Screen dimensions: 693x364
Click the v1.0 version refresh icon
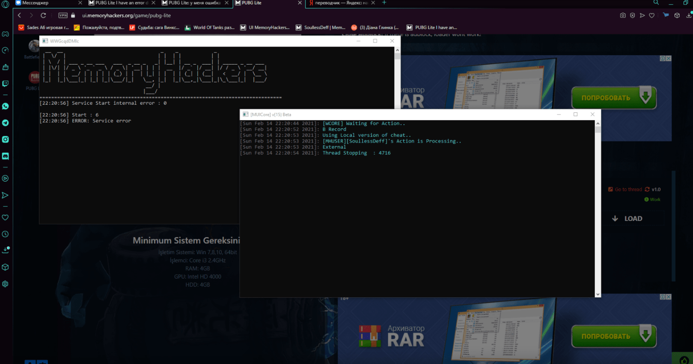coord(647,189)
